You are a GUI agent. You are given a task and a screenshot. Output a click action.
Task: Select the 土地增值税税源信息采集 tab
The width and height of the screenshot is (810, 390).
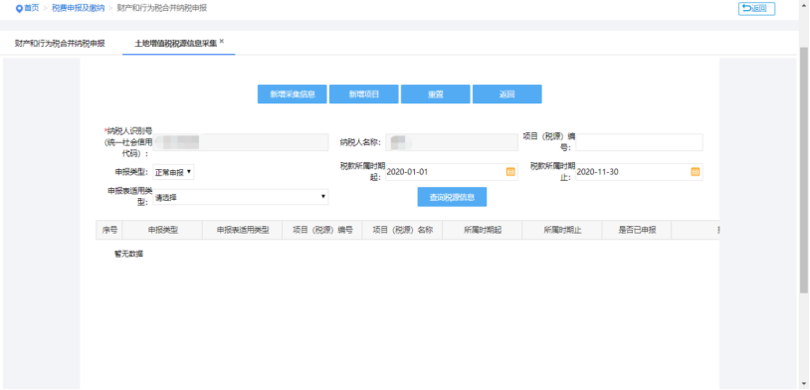pyautogui.click(x=176, y=44)
